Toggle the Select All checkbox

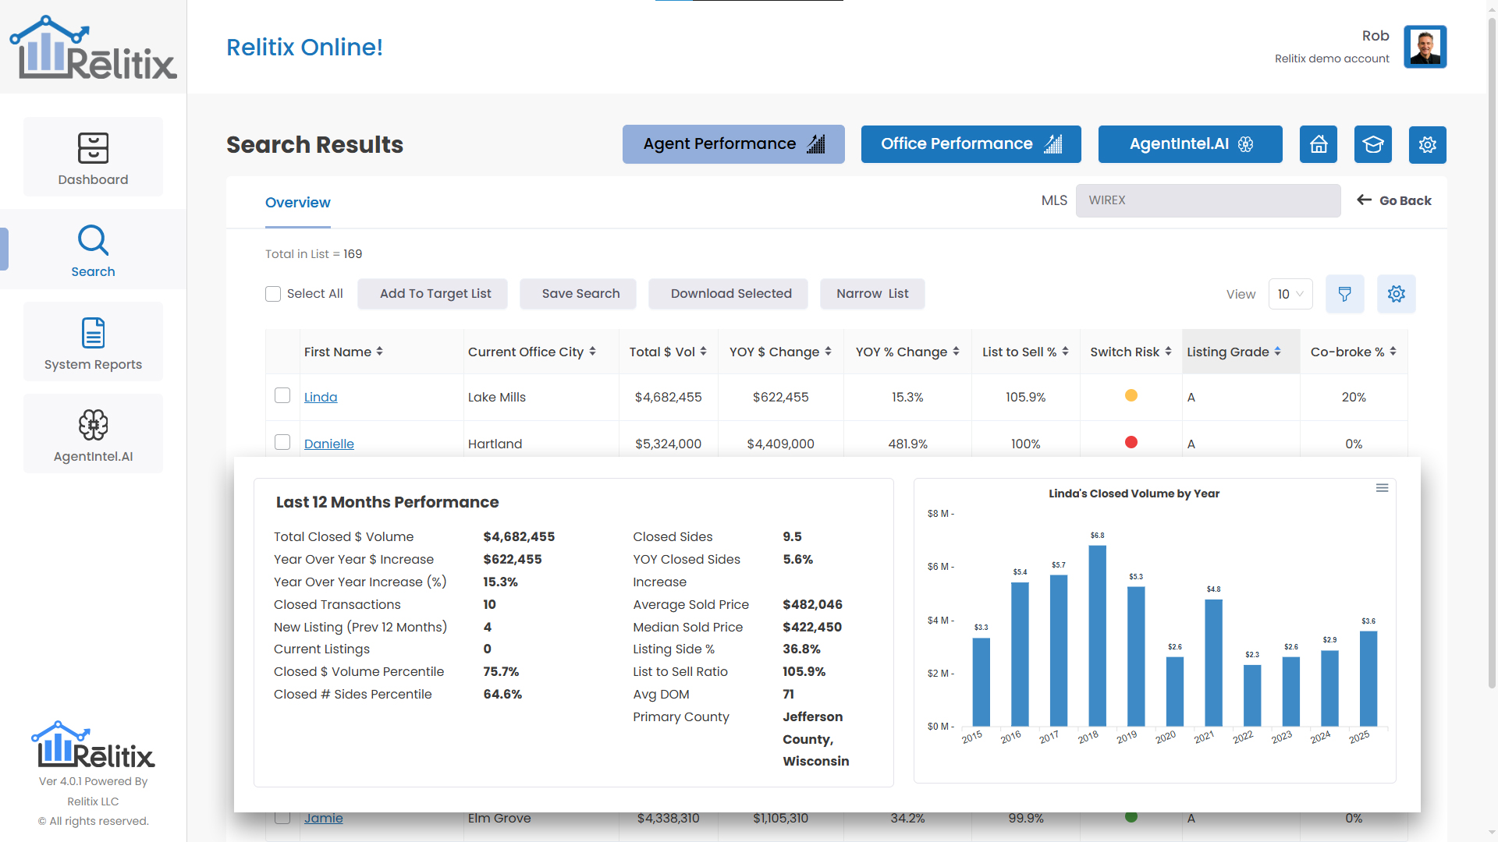coord(273,294)
